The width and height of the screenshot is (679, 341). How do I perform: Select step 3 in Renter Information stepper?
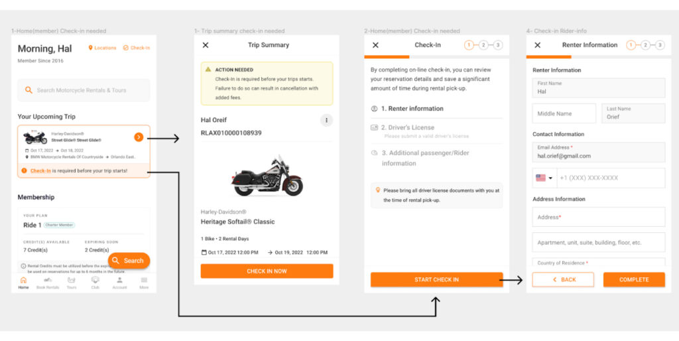[x=660, y=45]
